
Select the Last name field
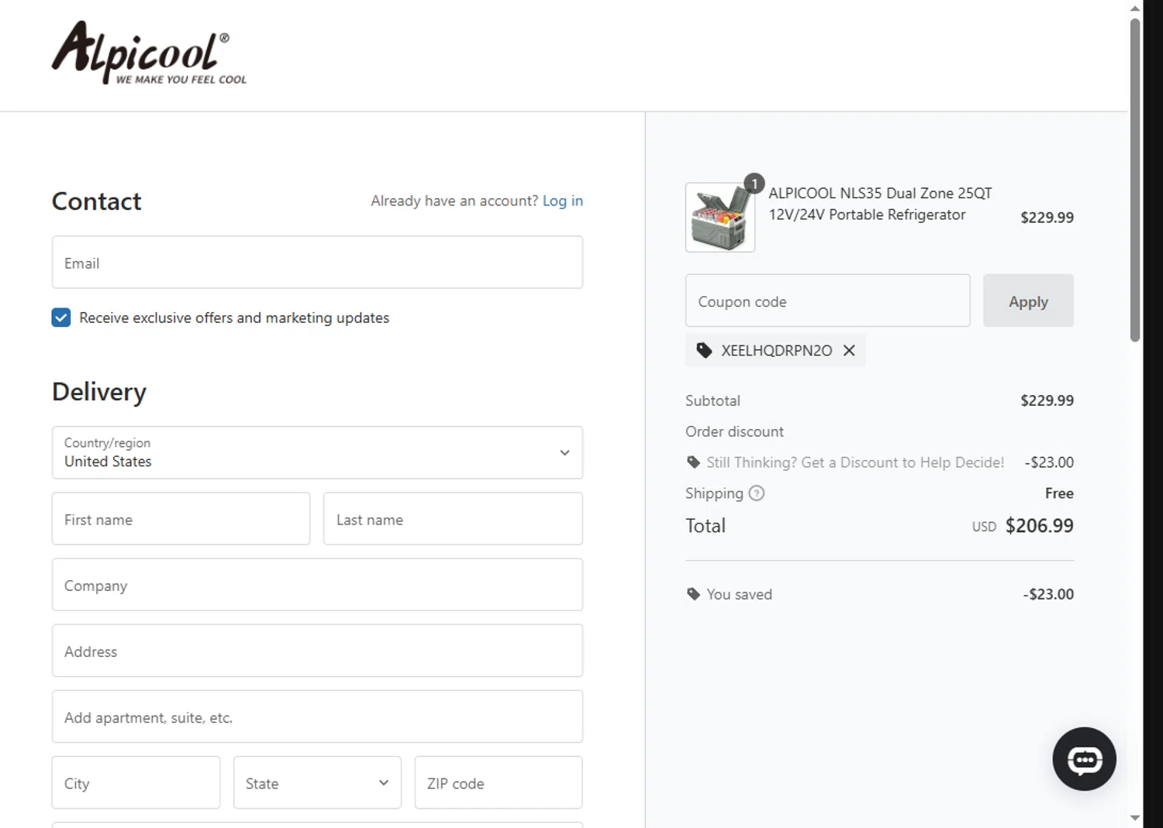[x=453, y=519]
